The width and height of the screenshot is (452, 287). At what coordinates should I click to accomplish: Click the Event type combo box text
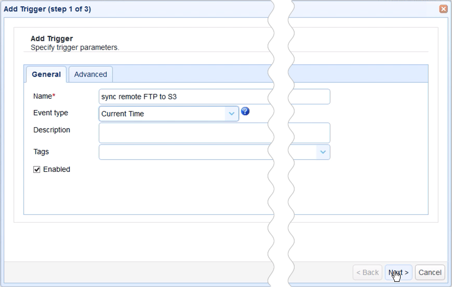(x=162, y=114)
